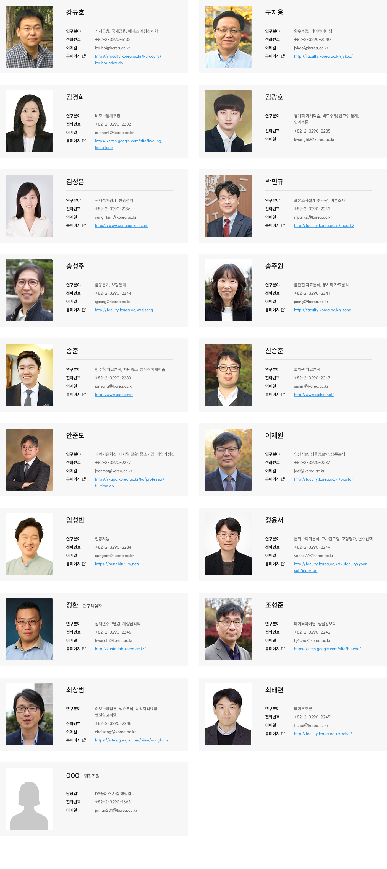Screen dimensions: 387x869
Task: Open 강규호's faculty.korea.ac.kr homepage link
Action: (x=128, y=59)
